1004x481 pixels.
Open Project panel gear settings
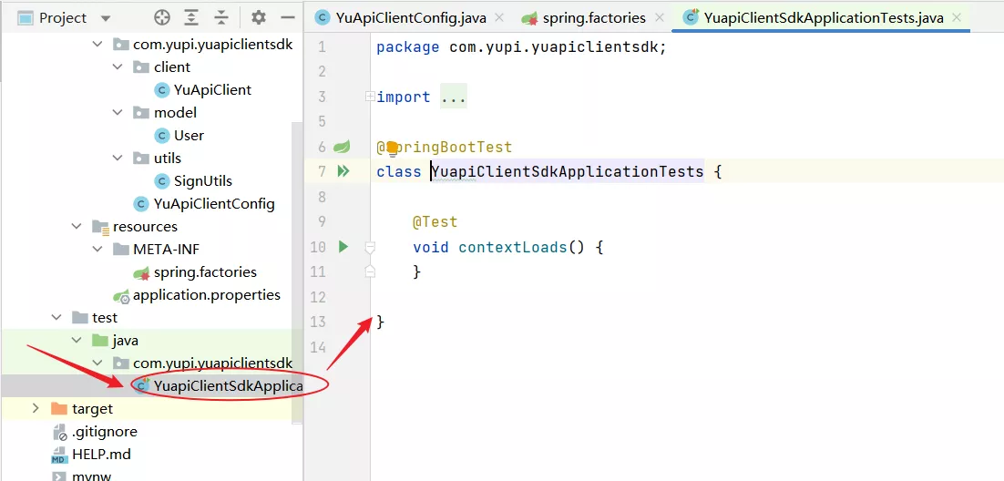(258, 18)
